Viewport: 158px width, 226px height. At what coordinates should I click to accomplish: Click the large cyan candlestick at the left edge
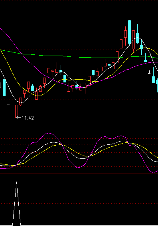[x=4, y=88]
